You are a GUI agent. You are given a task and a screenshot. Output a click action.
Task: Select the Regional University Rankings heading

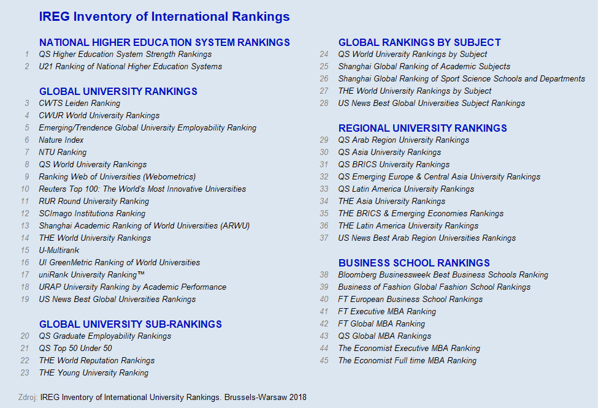coord(423,128)
